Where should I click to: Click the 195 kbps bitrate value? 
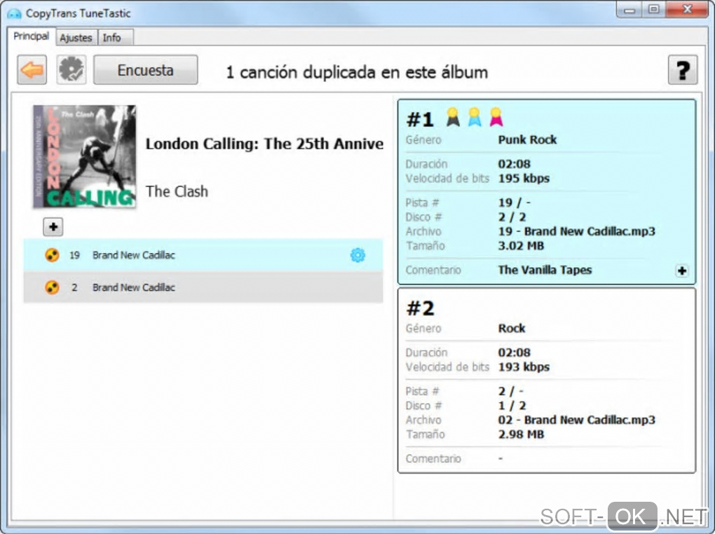(x=524, y=178)
